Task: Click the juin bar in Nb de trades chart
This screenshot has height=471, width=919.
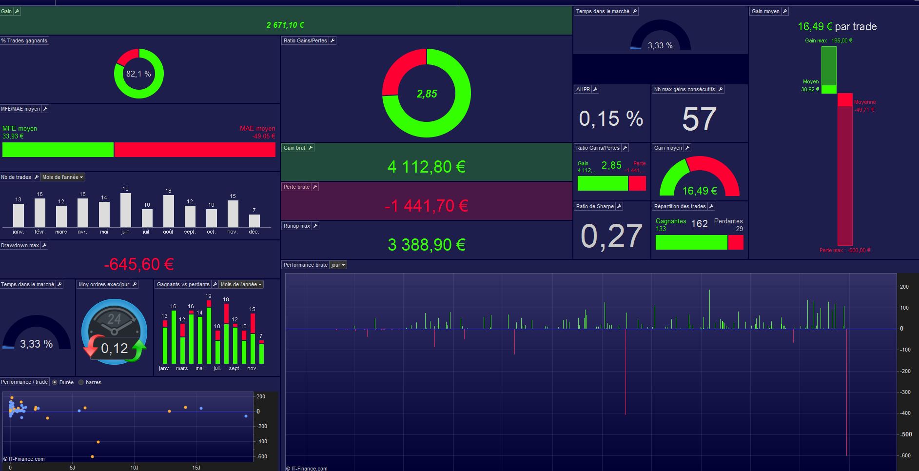Action: pos(126,210)
